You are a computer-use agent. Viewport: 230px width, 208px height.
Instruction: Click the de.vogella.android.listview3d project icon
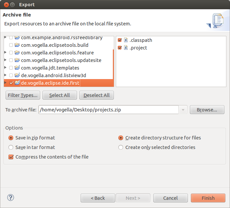coord(17,75)
